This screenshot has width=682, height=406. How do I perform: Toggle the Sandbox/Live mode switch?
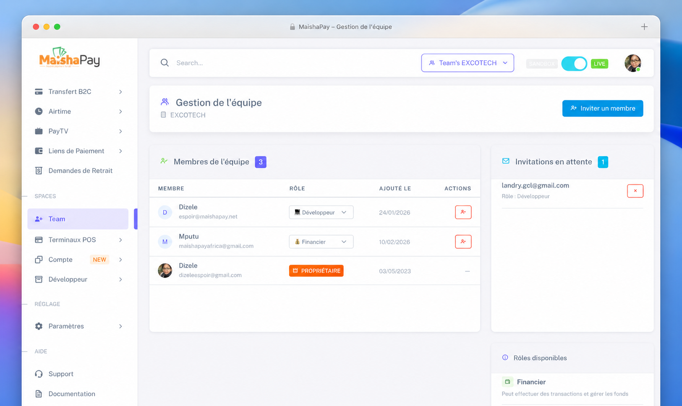[574, 64]
